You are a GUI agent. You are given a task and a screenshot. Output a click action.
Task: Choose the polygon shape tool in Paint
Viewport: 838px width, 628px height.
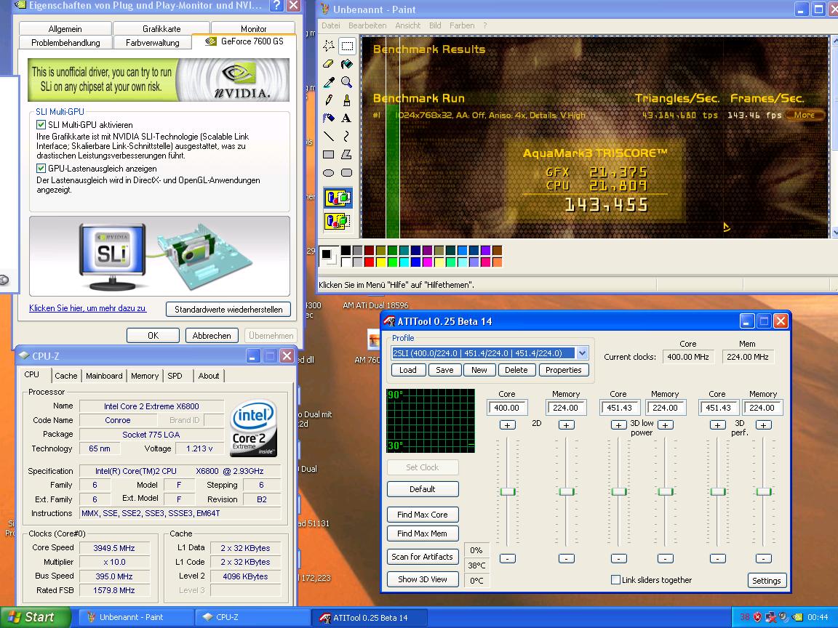pos(347,154)
